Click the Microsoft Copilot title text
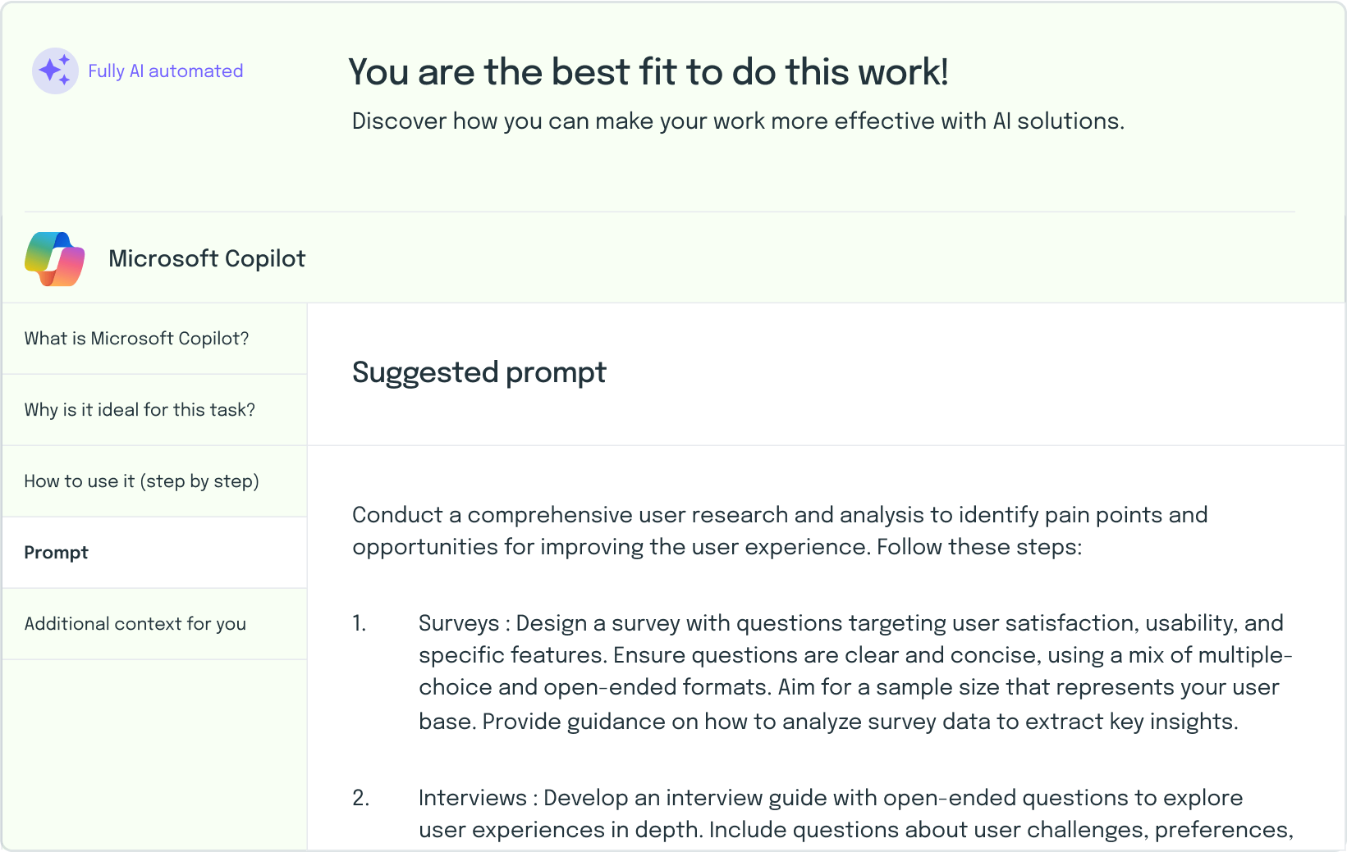The image size is (1347, 852). point(207,259)
